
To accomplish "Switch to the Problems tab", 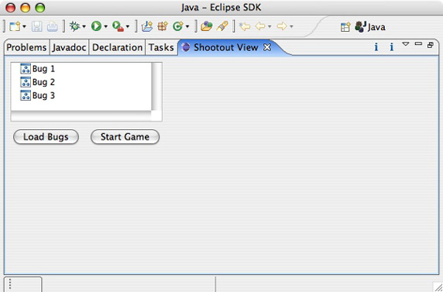I will pos(26,47).
